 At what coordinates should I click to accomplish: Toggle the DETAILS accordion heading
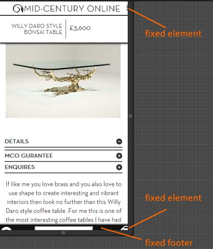coord(17,141)
